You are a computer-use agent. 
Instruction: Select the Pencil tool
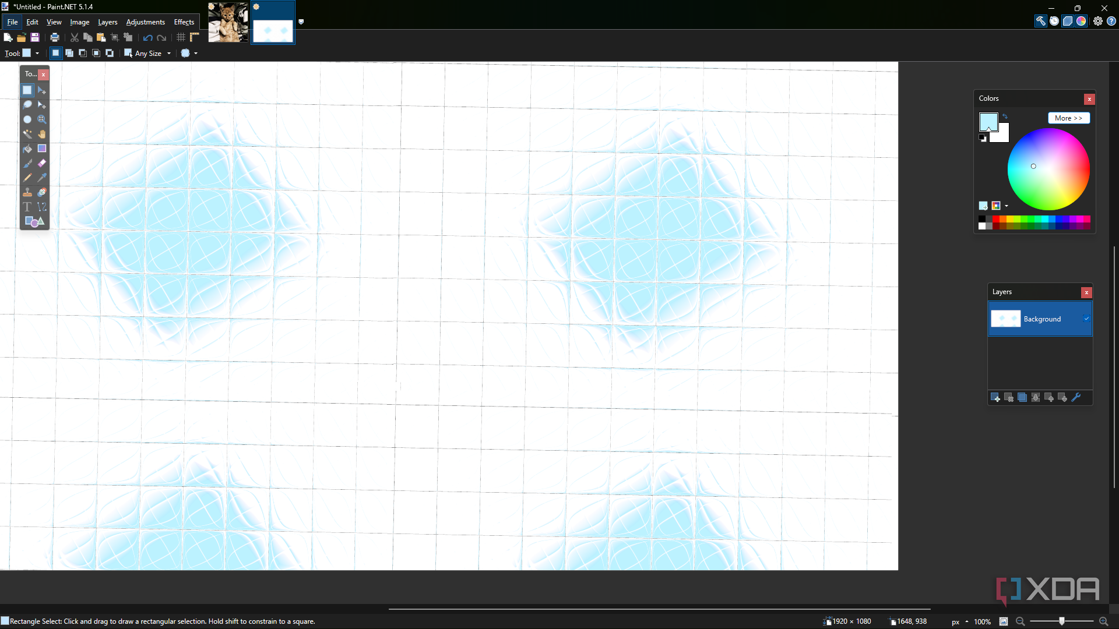click(x=27, y=178)
